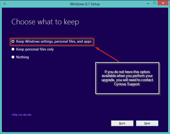Viewport: 170px width, 134px height.
Task: Select the Keep personal files only option
Action: (x=32, y=49)
